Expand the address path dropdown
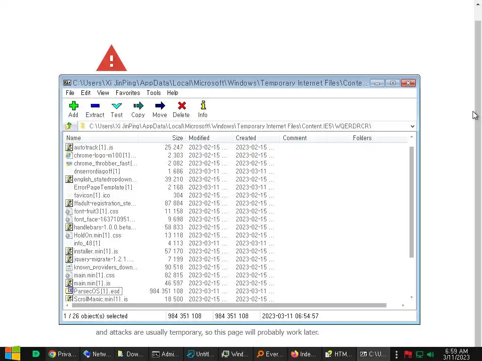Image resolution: width=482 pixels, height=361 pixels. (412, 126)
